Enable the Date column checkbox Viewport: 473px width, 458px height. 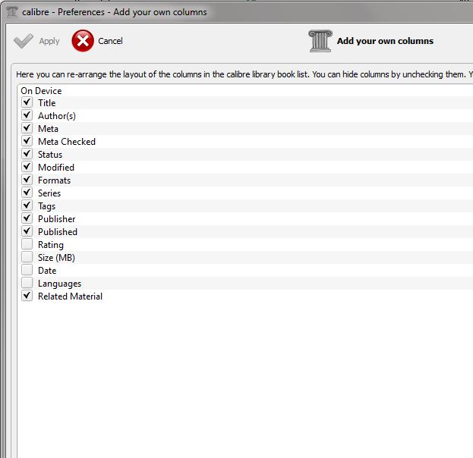tap(27, 271)
